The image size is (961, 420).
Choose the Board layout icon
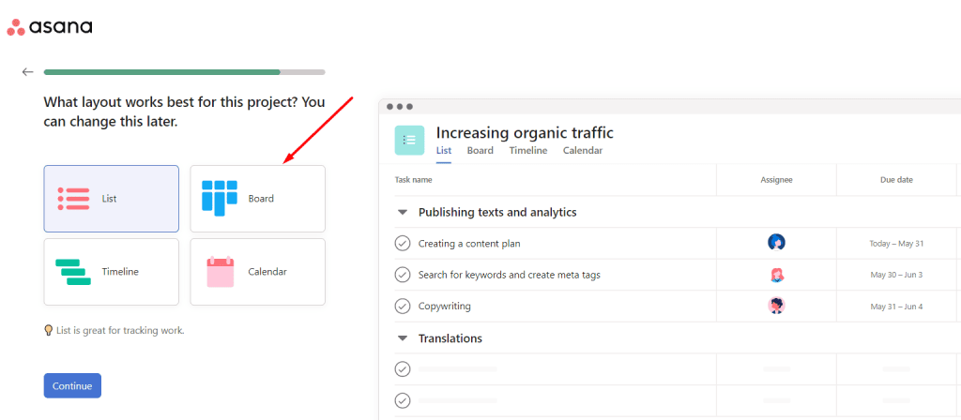(x=221, y=198)
